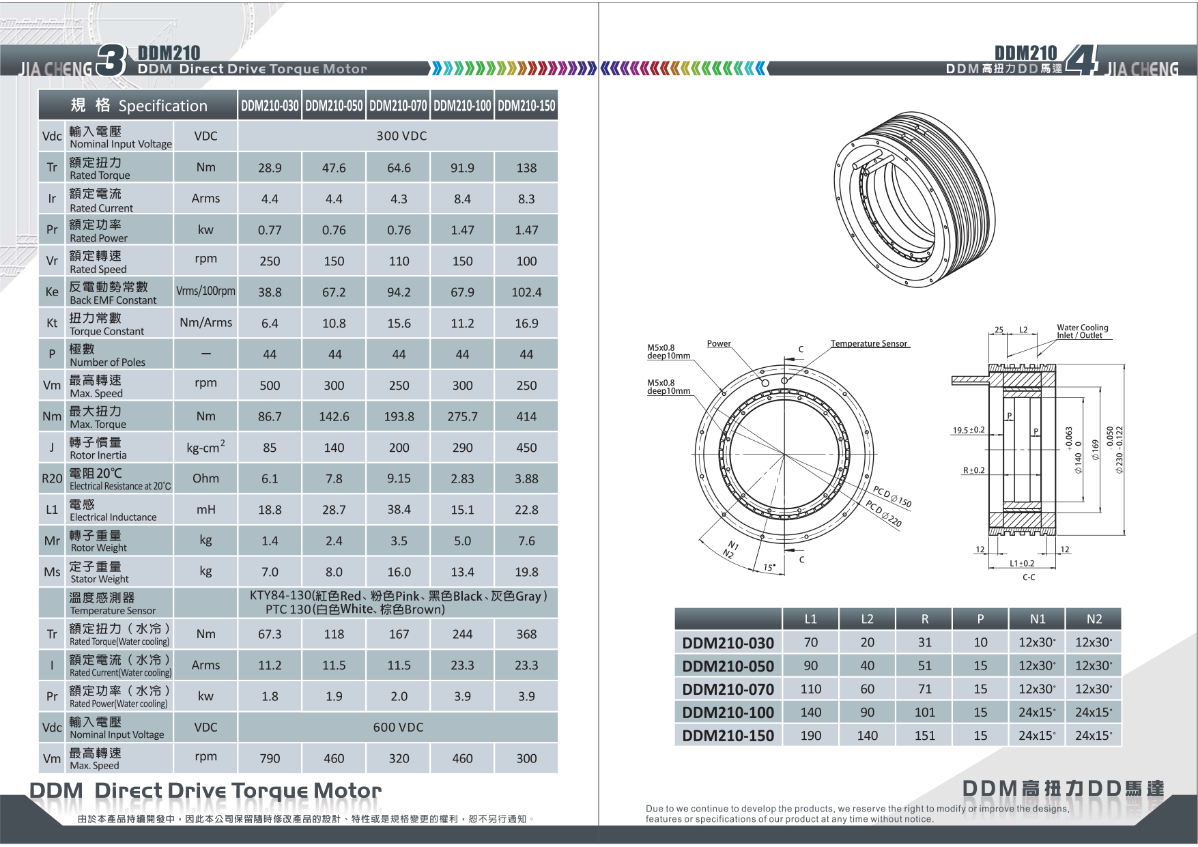The height and width of the screenshot is (847, 1198).
Task: Select the DDM210-070 column header
Action: pos(398,106)
